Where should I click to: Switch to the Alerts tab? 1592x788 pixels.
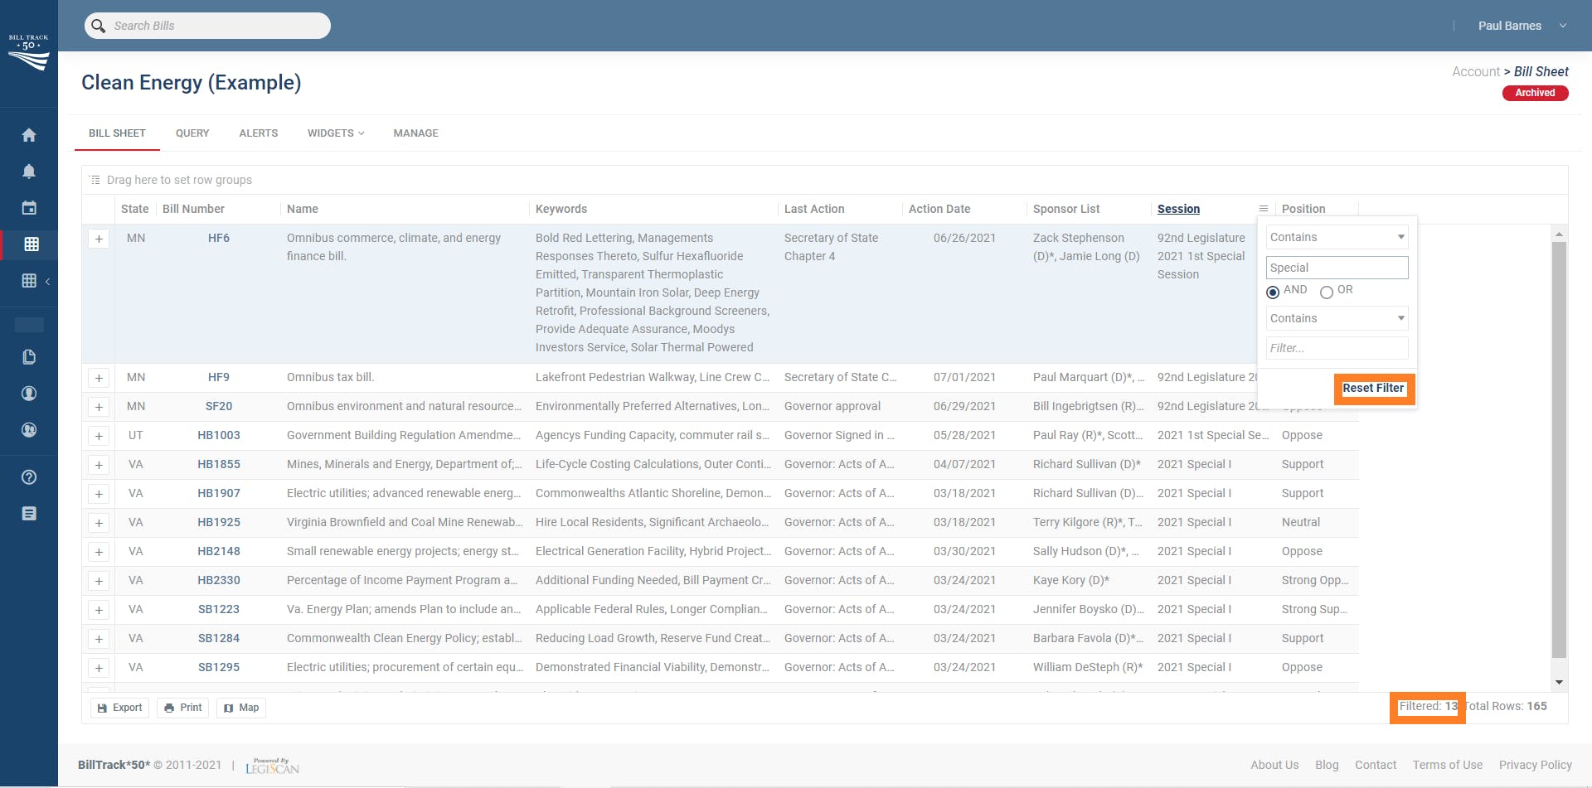259,133
